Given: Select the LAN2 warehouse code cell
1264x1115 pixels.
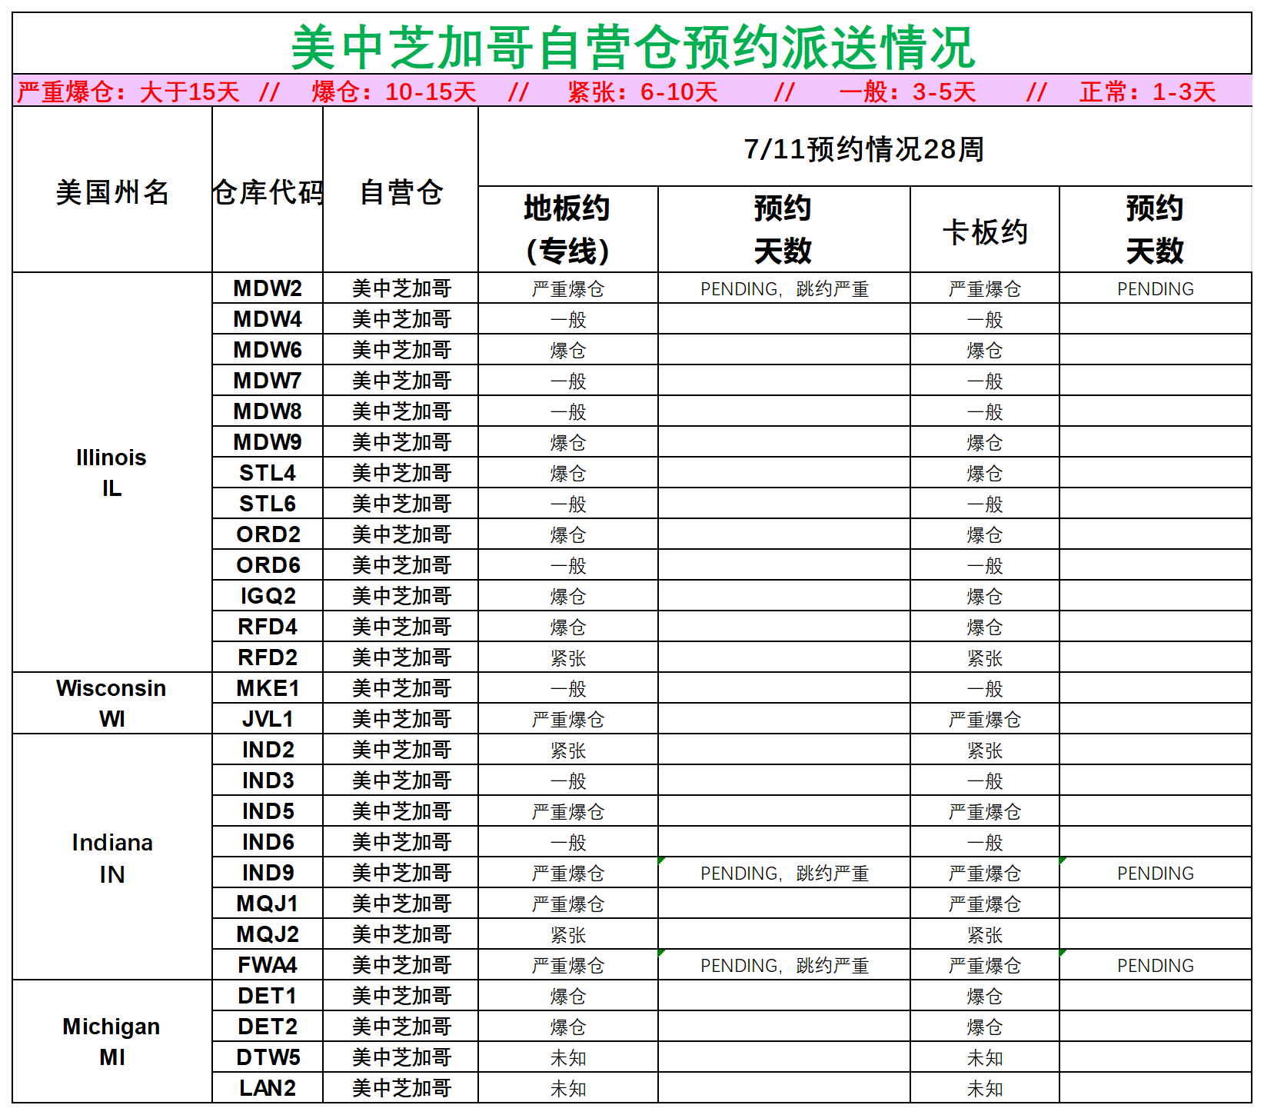Looking at the screenshot, I should (x=267, y=1087).
